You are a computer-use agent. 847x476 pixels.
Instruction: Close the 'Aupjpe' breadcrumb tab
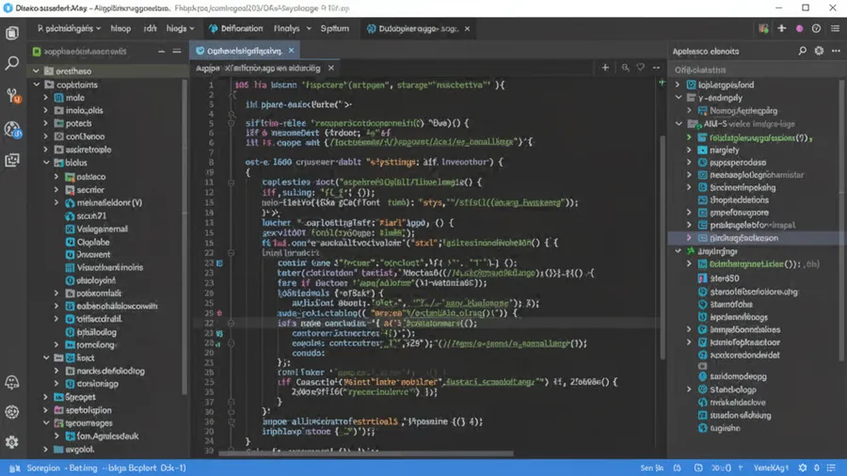click(331, 68)
